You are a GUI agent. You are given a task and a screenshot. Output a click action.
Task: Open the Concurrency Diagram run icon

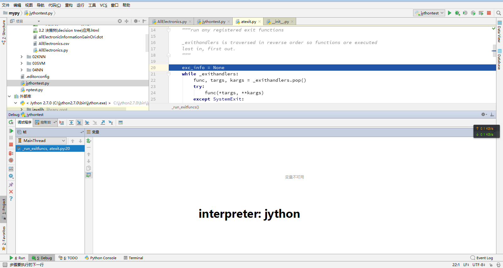click(481, 13)
